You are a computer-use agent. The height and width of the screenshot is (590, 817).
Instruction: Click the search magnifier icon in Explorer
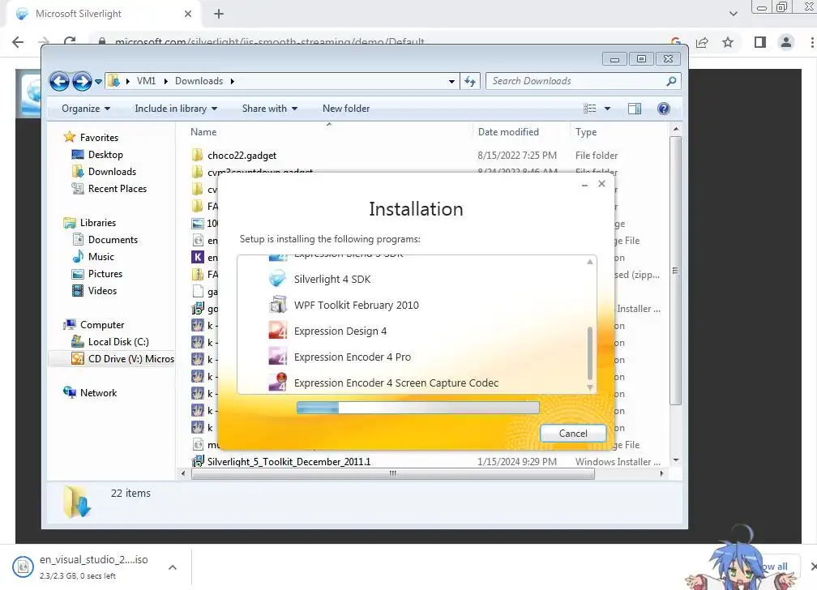671,81
